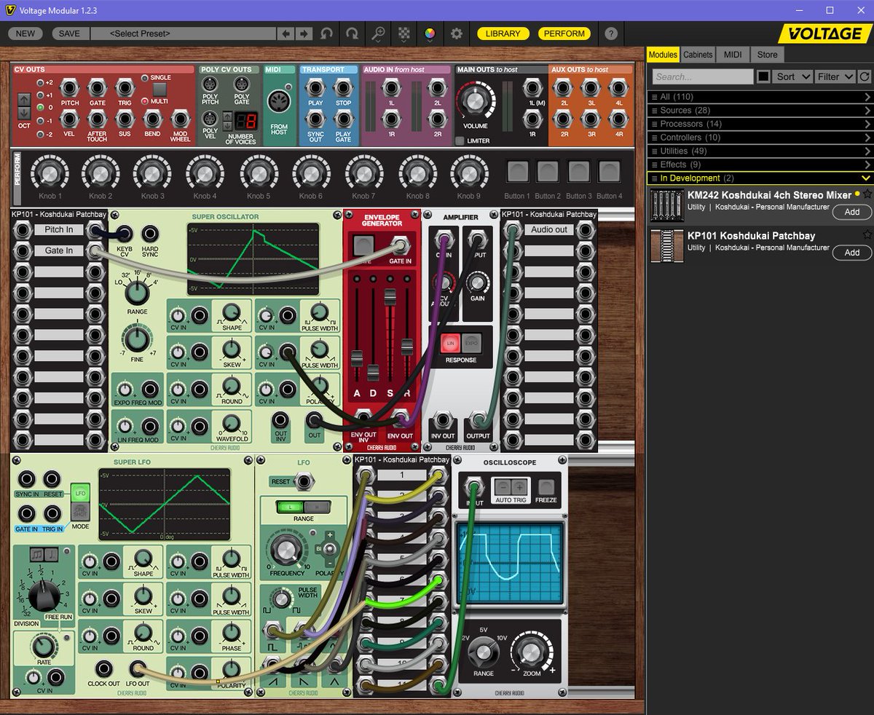Click the envelope Sustain (S) slider
The image size is (874, 715).
click(x=390, y=298)
